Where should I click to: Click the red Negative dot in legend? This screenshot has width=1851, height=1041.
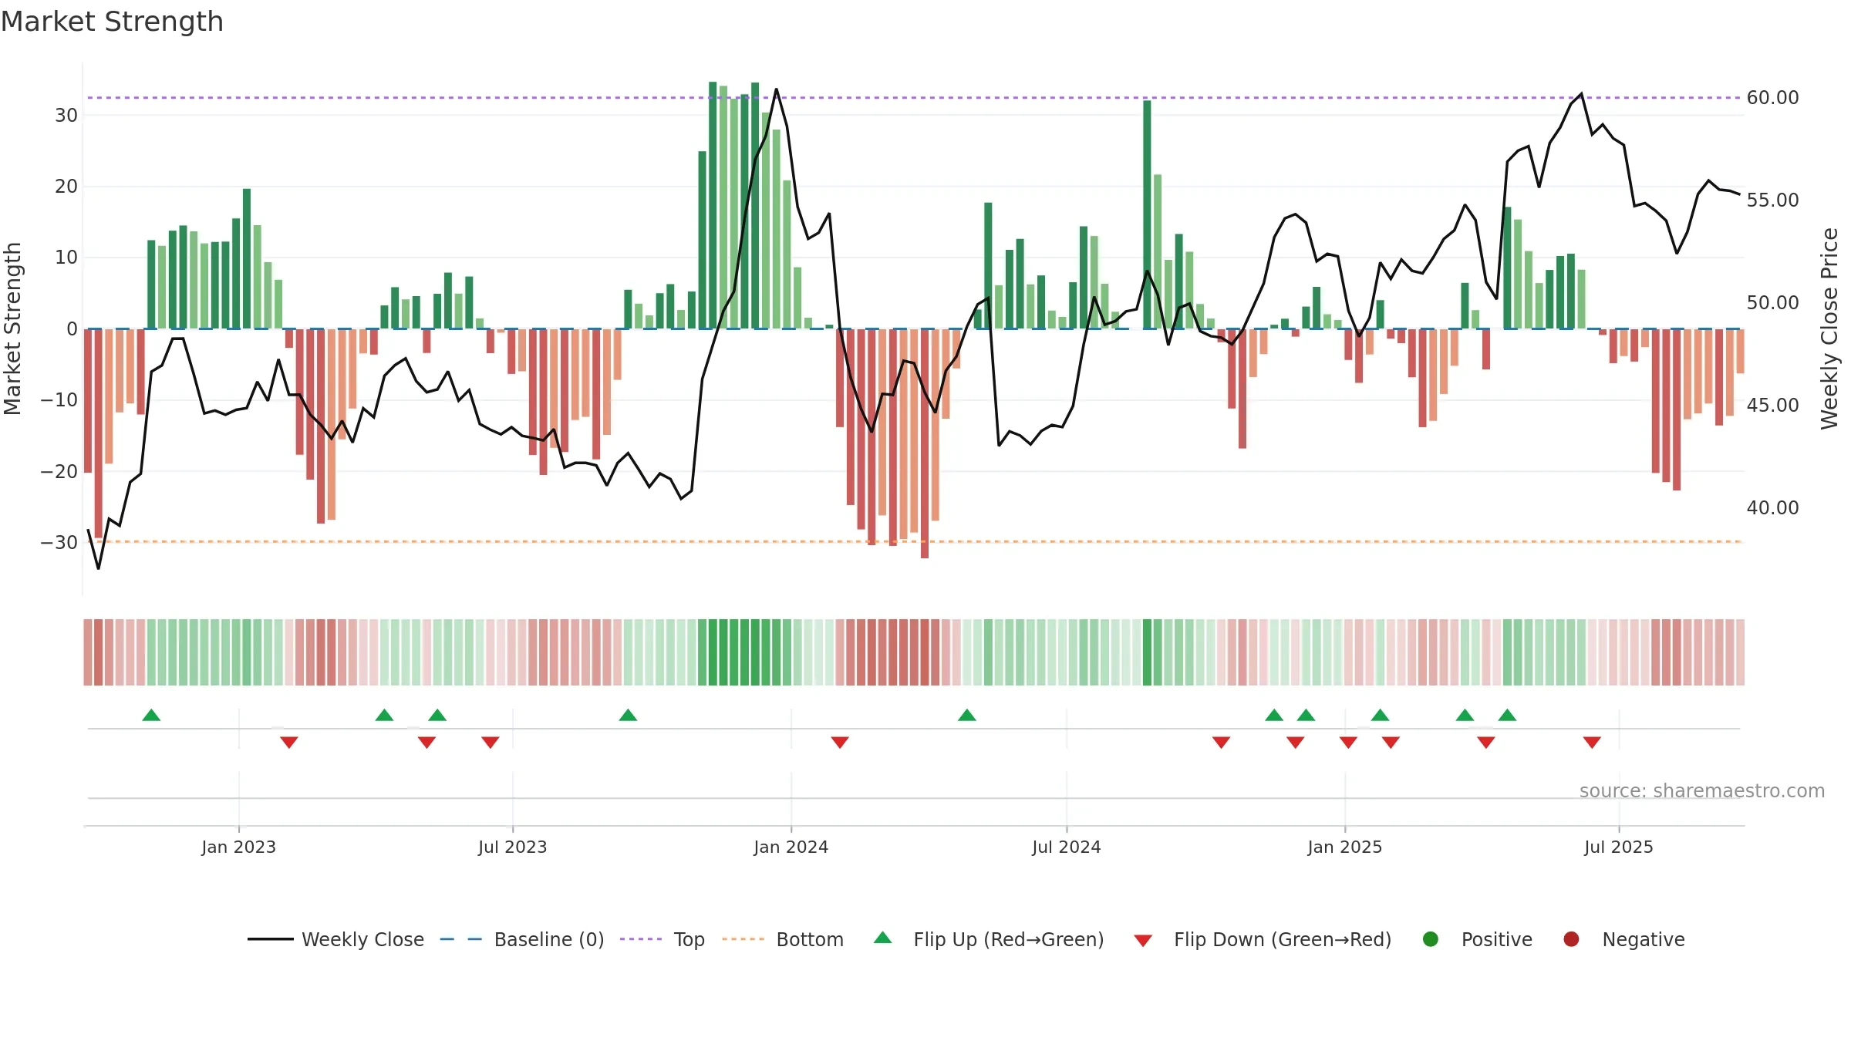(x=1571, y=939)
